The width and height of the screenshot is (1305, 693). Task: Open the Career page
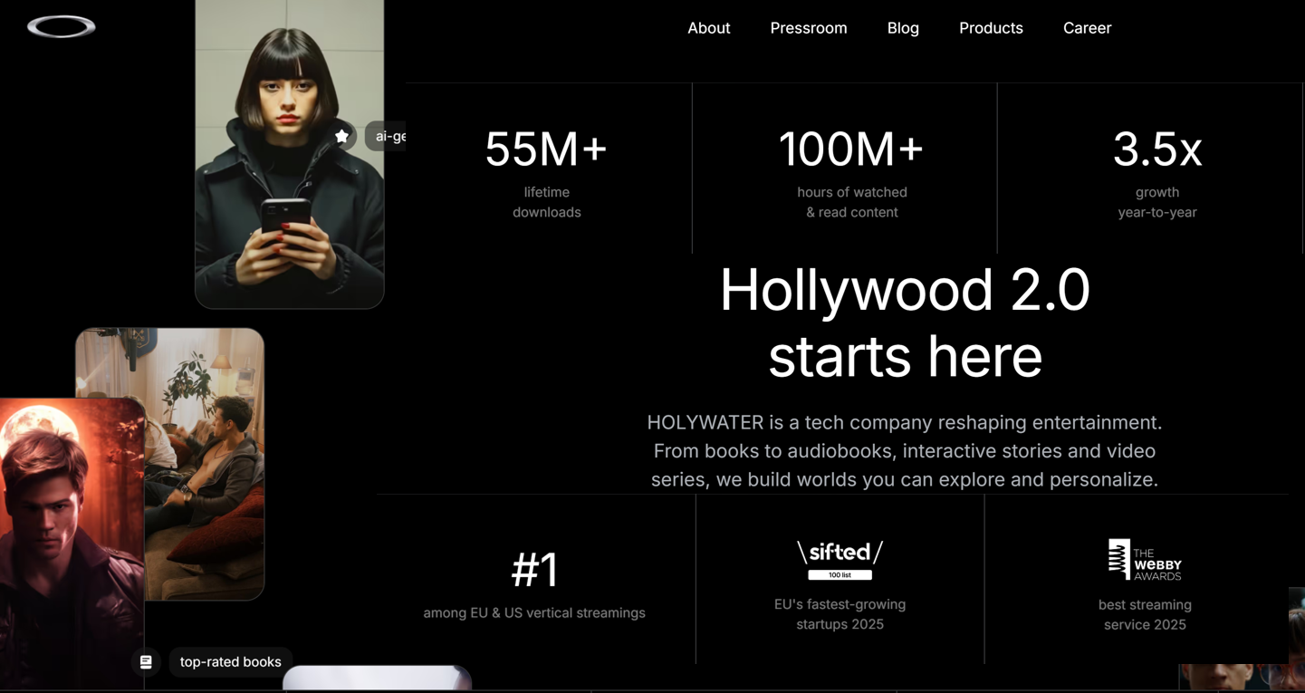pyautogui.click(x=1087, y=28)
